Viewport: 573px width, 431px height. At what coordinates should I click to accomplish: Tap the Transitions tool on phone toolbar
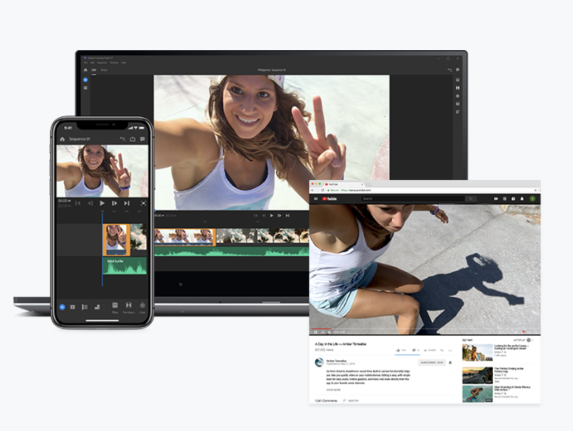pos(129,307)
